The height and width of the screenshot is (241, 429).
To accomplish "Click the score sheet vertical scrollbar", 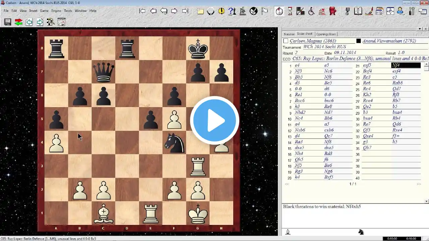I will tap(426, 133).
